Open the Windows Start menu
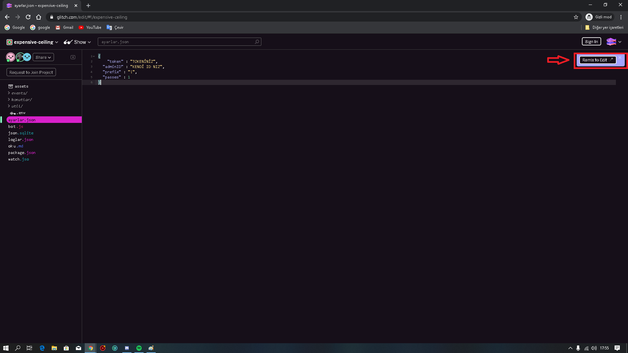Viewport: 628px width, 353px height. coord(6,348)
